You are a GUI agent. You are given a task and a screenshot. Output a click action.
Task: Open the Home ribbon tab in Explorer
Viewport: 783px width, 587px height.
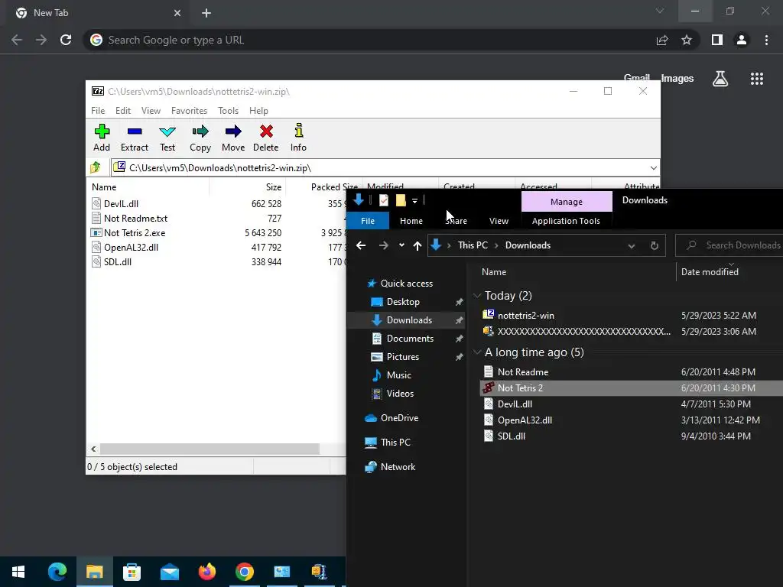pyautogui.click(x=411, y=221)
